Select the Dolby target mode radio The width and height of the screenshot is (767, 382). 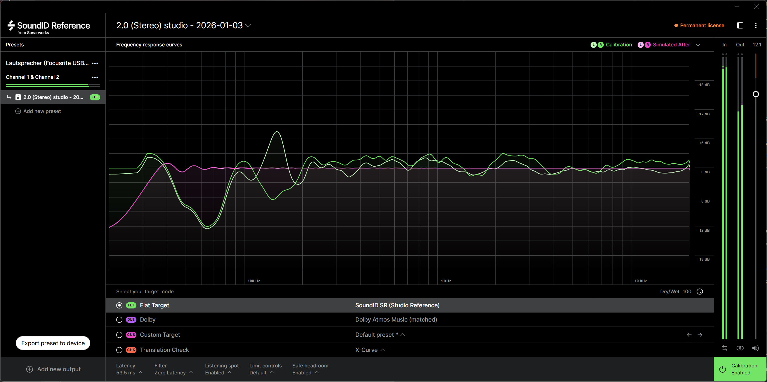click(x=119, y=320)
